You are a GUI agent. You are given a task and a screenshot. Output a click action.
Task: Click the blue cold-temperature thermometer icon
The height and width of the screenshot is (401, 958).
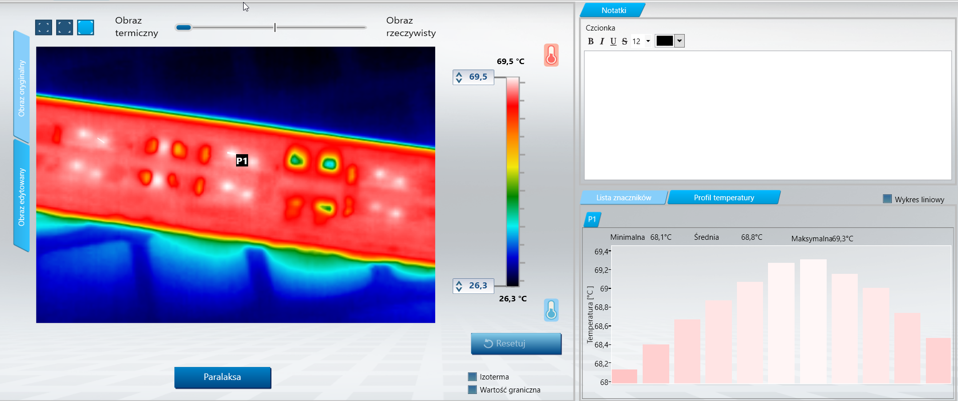click(551, 310)
